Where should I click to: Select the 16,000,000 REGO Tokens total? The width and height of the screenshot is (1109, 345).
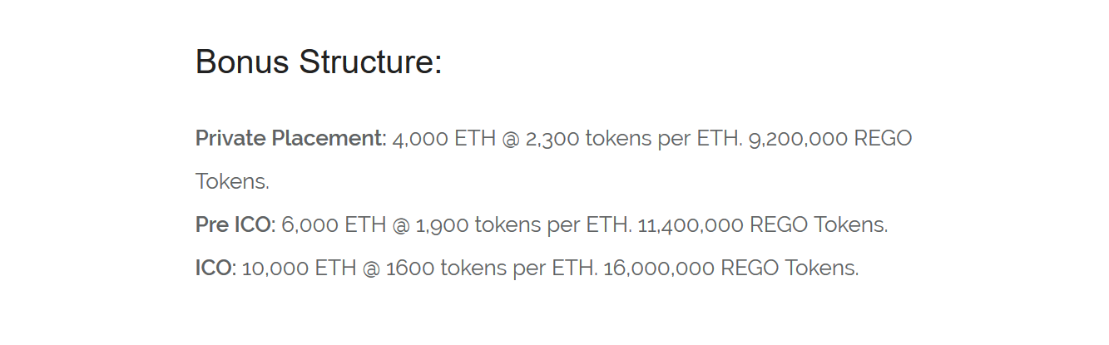731,269
